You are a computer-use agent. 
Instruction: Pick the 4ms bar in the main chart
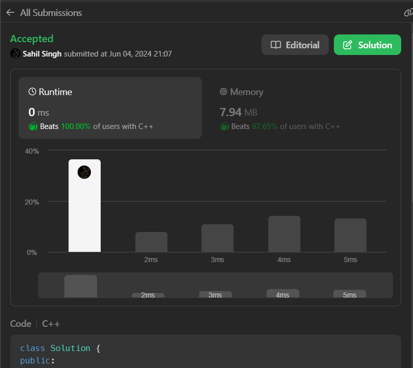click(x=284, y=234)
